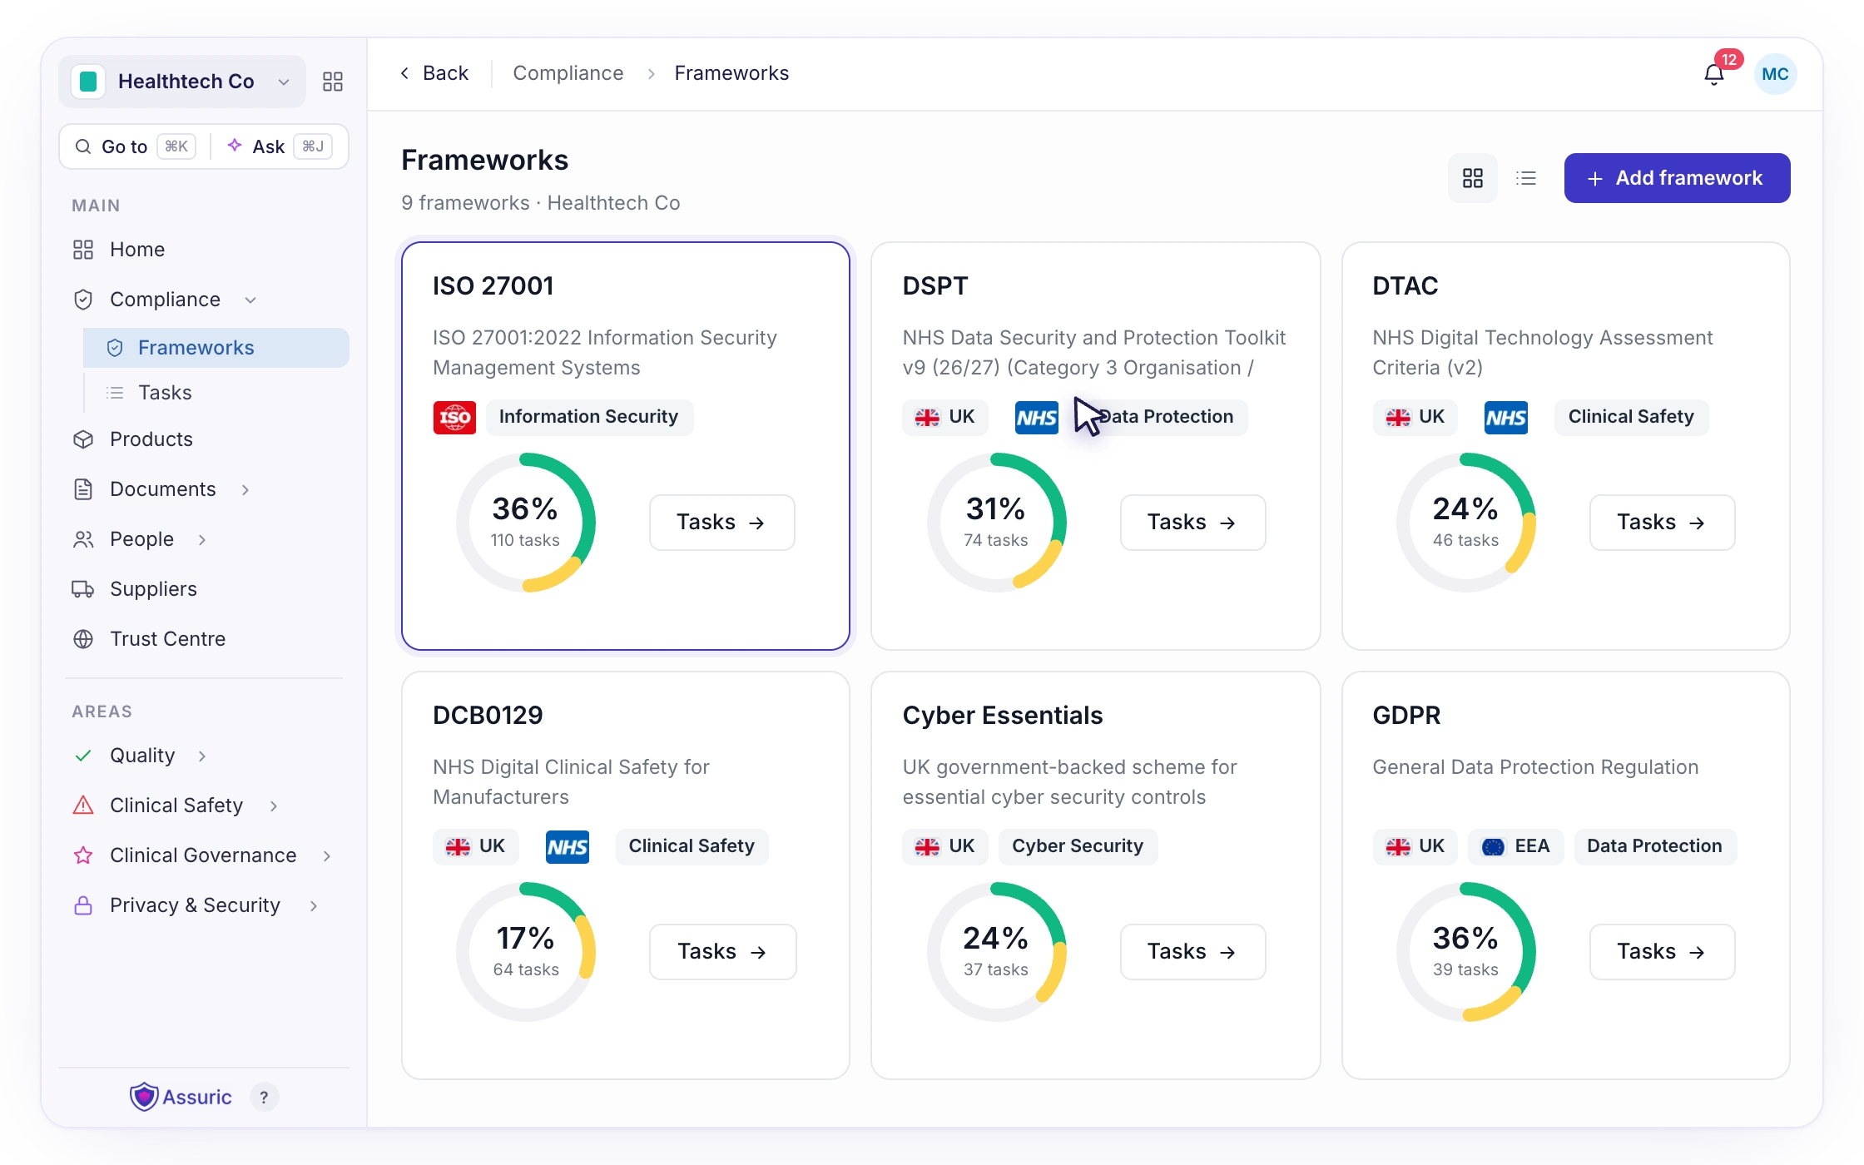
Task: Open the Healthtech Co workspace dropdown
Action: point(182,82)
